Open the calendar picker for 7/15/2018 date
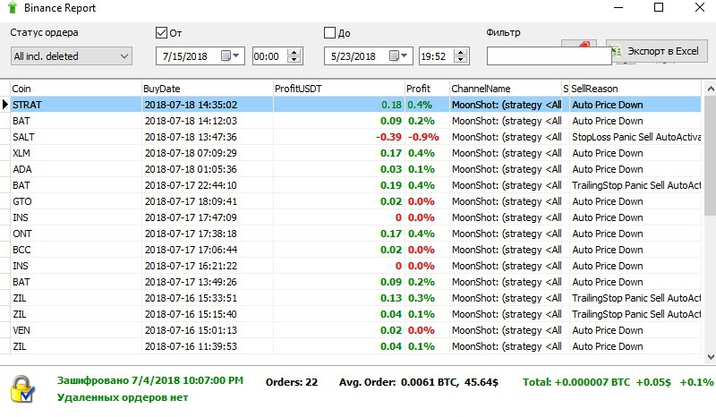 pyautogui.click(x=226, y=55)
